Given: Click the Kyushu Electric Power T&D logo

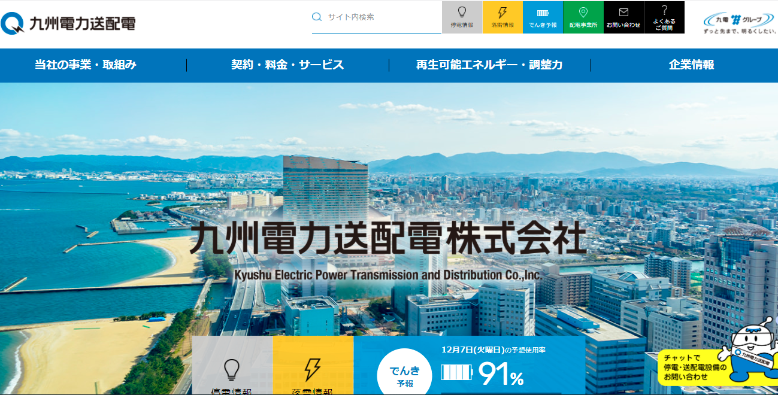Looking at the screenshot, I should 68,23.
